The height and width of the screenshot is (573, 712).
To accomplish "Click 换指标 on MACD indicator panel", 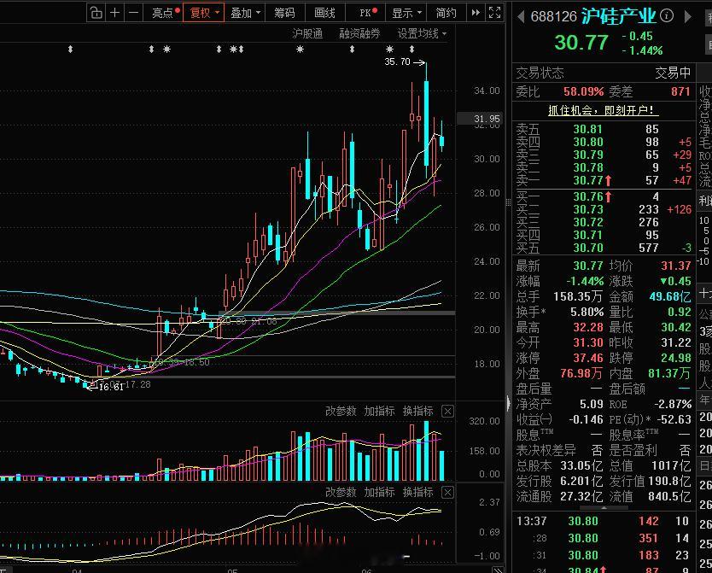I will [417, 492].
